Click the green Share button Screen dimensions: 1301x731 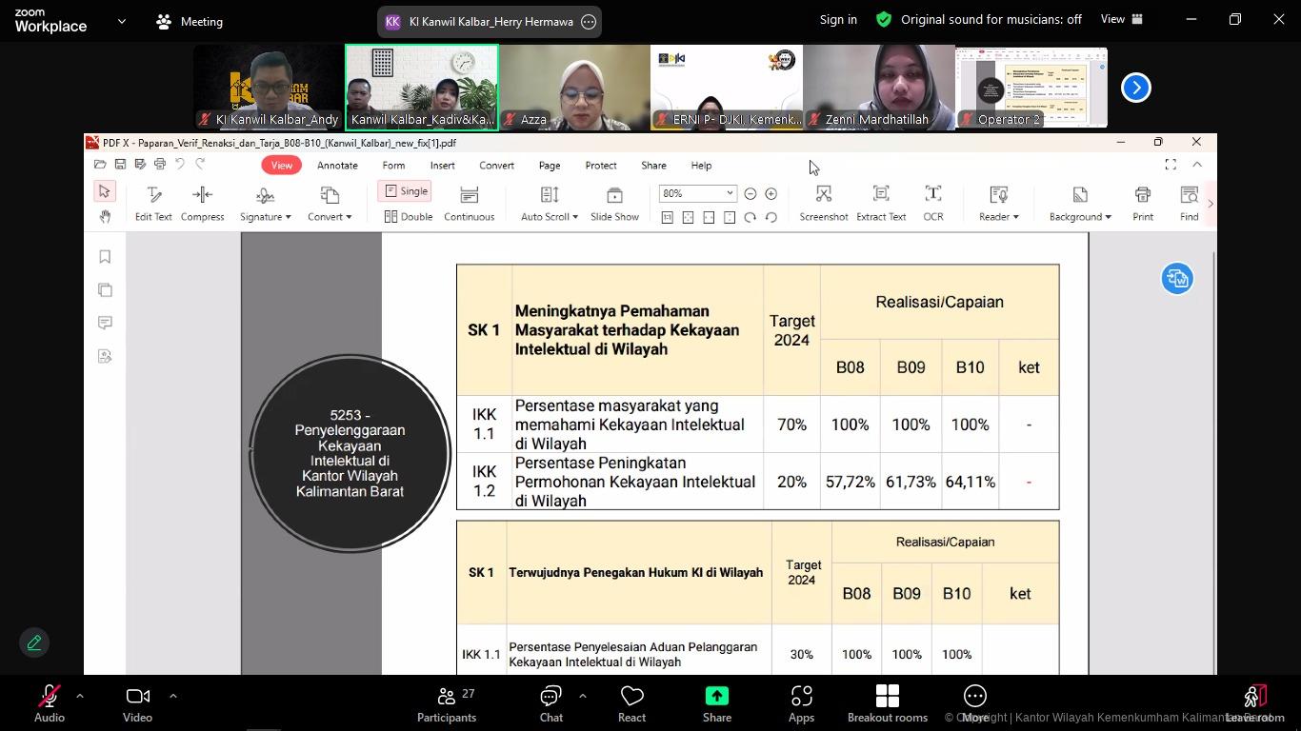716,702
